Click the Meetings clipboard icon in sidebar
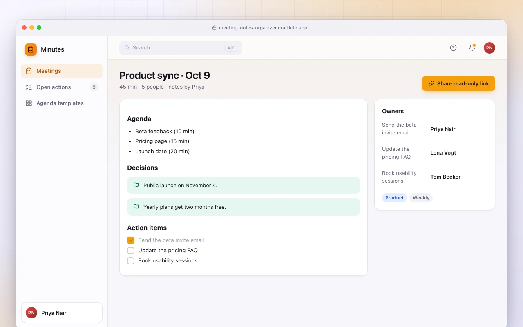Viewport: 523px width, 327px height. click(29, 71)
